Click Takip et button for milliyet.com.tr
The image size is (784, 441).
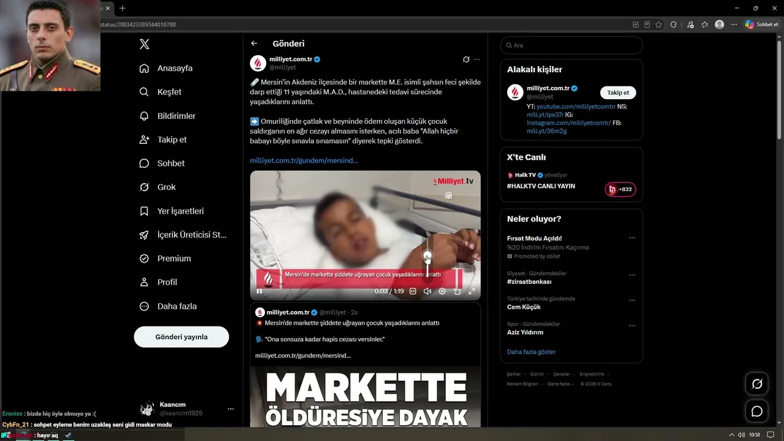coord(618,92)
